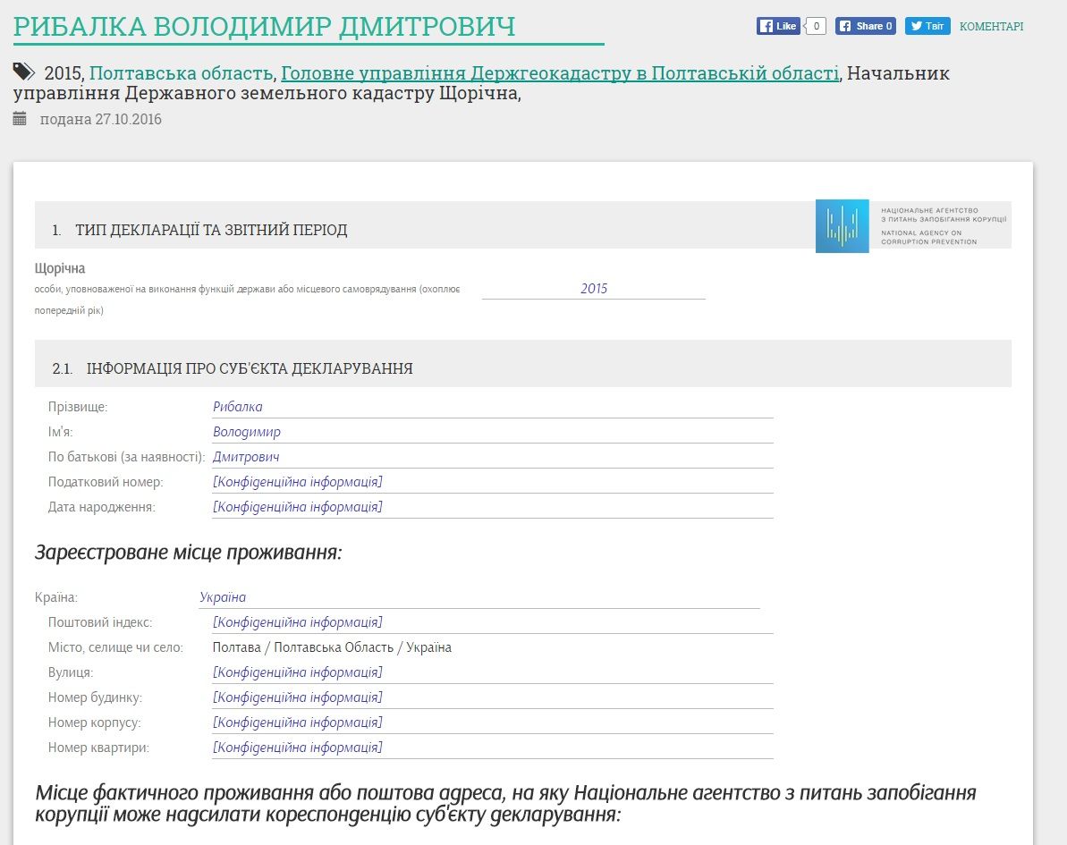This screenshot has width=1067, height=845.
Task: Click the Facebook Share button
Action: point(866,26)
